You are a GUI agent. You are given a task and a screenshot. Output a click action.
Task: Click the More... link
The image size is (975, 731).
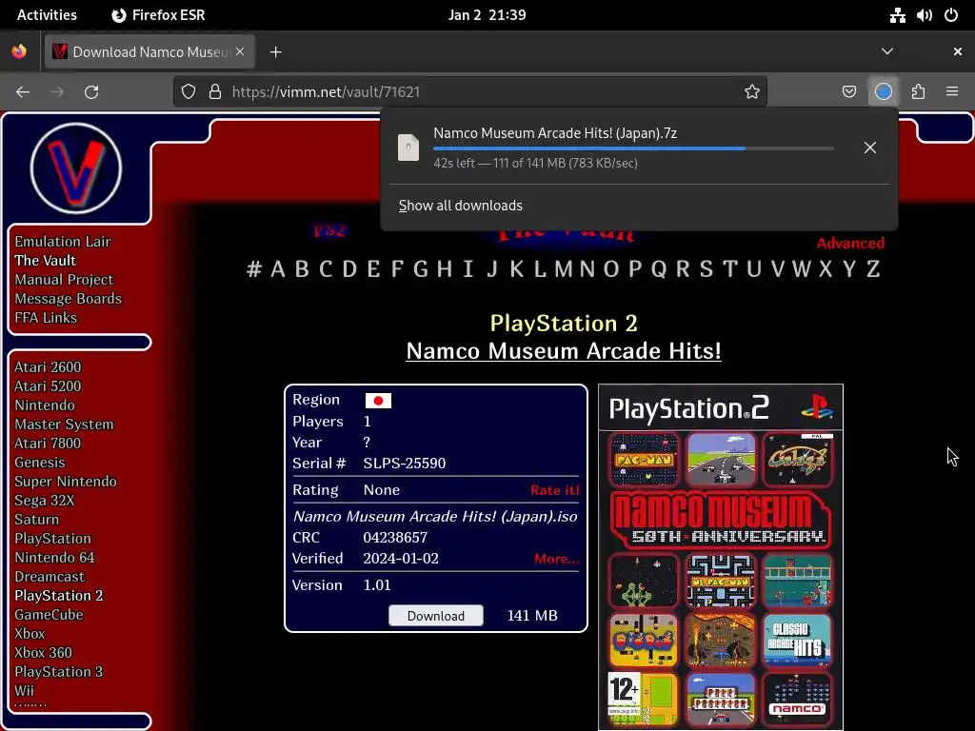[556, 559]
